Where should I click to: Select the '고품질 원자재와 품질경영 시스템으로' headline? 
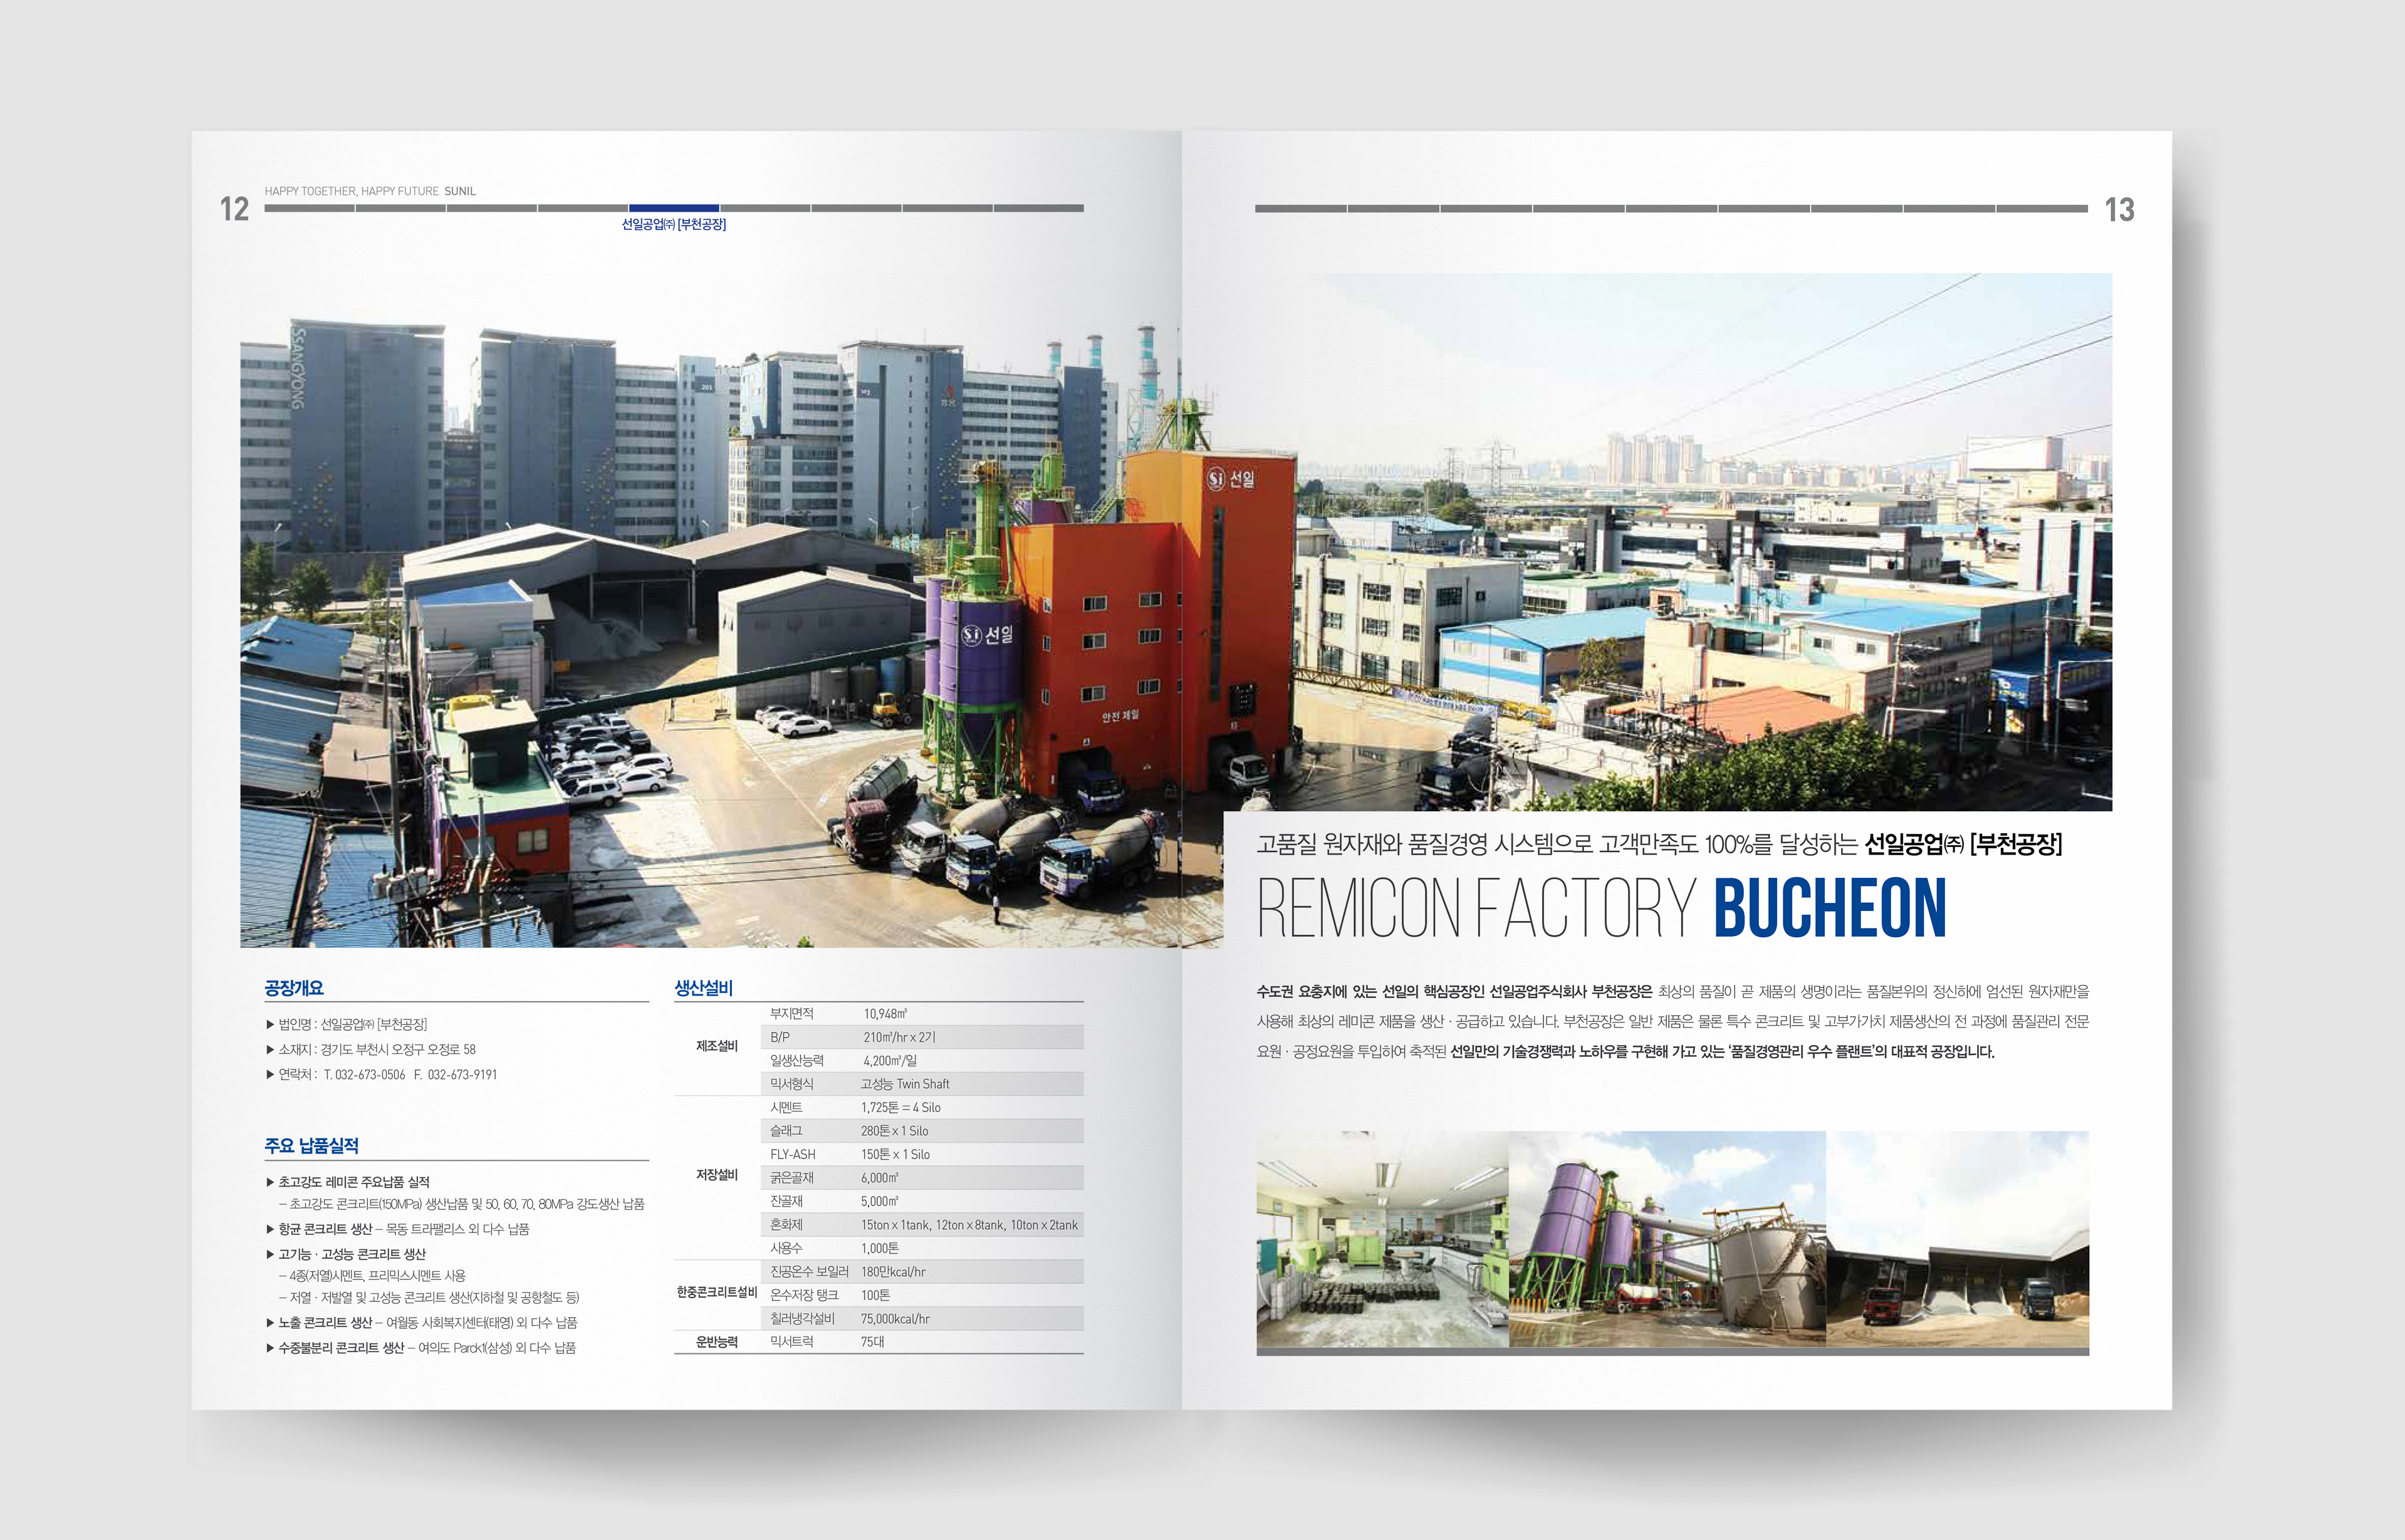point(1424,845)
